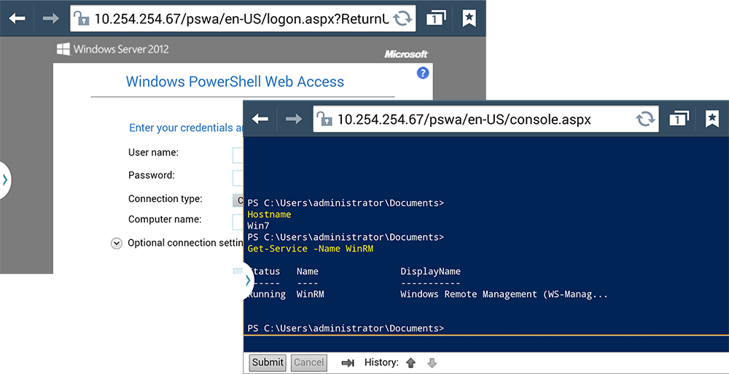Click the Password field
The height and width of the screenshot is (374, 729).
(x=238, y=178)
